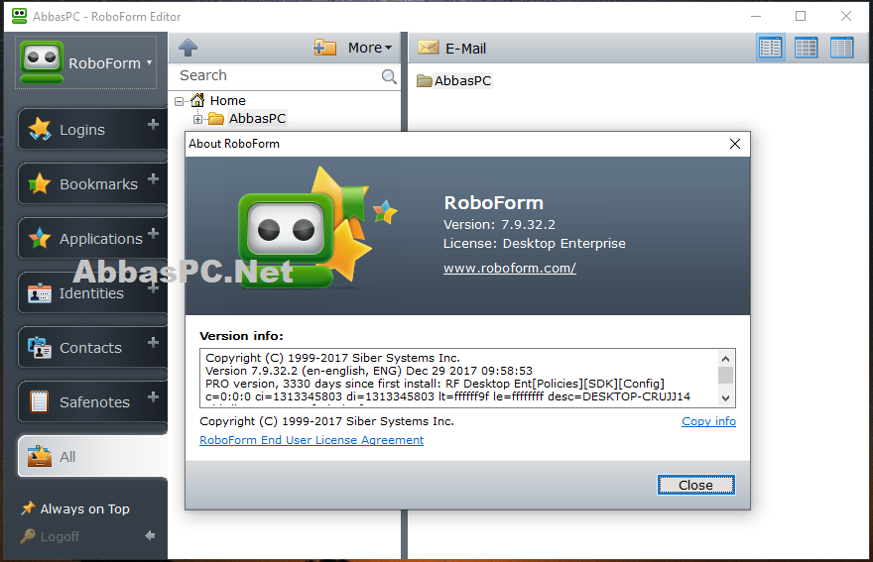The height and width of the screenshot is (562, 873).
Task: Toggle Always on Top pin option
Action: point(75,508)
